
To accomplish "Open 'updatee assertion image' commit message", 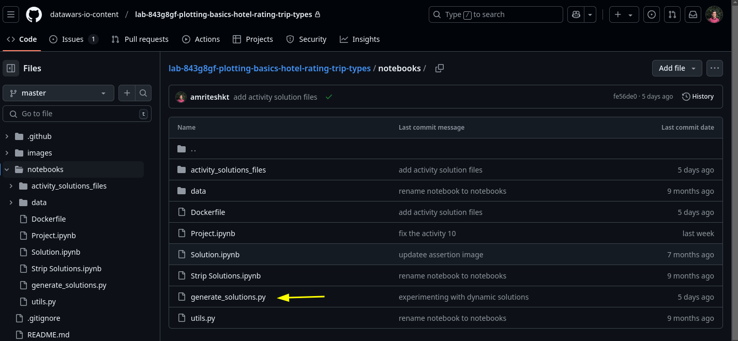I will (441, 255).
